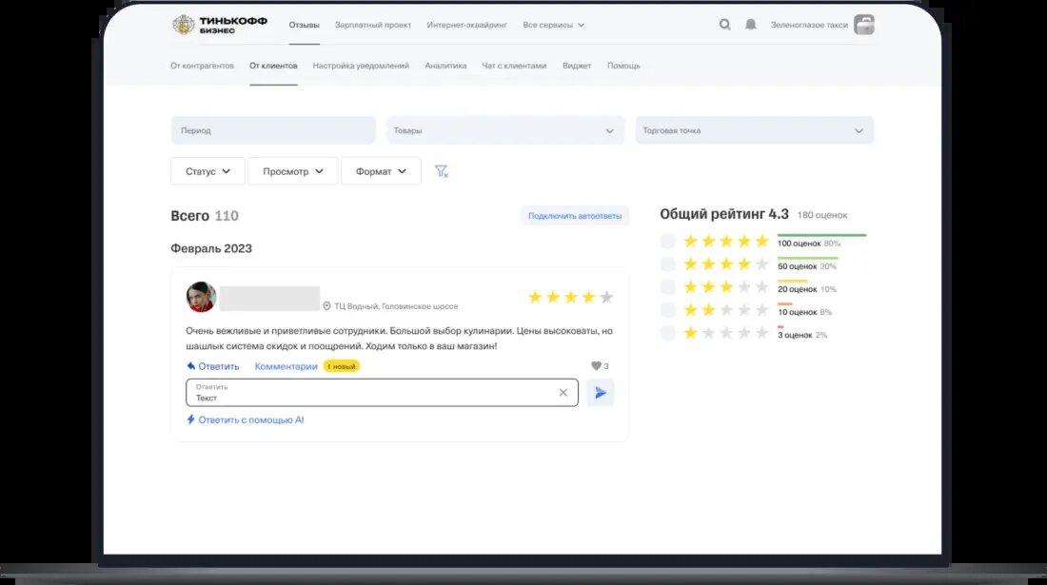Check the three-star rating filter
This screenshot has width=1047, height=585.
[668, 287]
